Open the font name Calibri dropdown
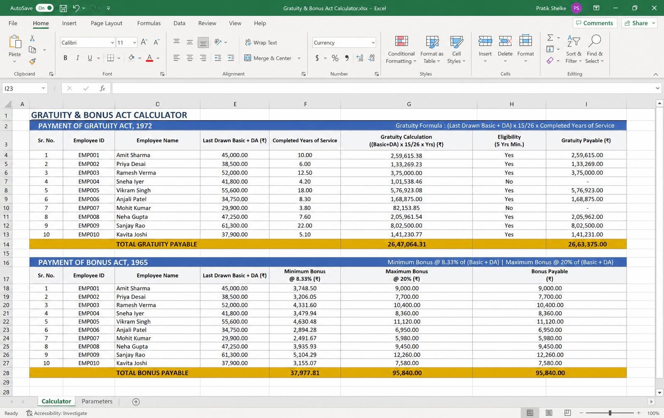 tap(112, 43)
